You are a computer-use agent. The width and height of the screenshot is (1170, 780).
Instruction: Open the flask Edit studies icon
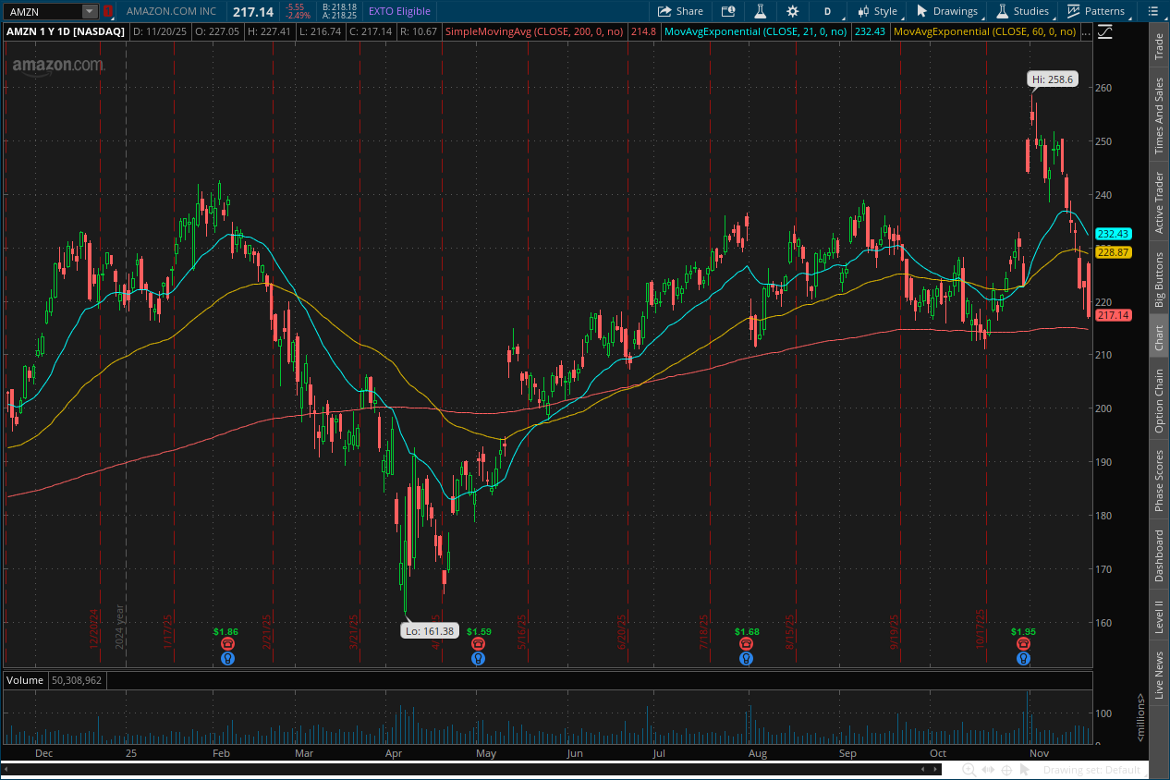click(x=761, y=11)
